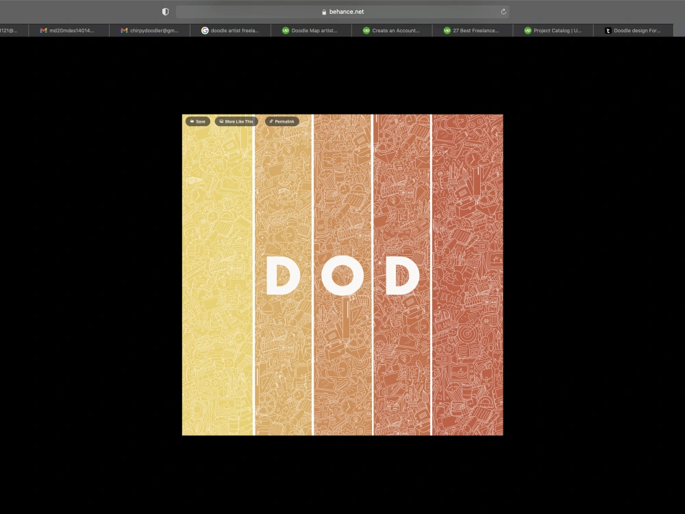Viewport: 685px width, 514px height.
Task: Open the privacy shield icon near the address bar
Action: point(164,12)
